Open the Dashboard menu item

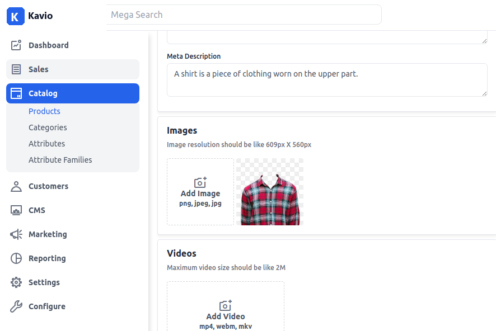(73, 45)
